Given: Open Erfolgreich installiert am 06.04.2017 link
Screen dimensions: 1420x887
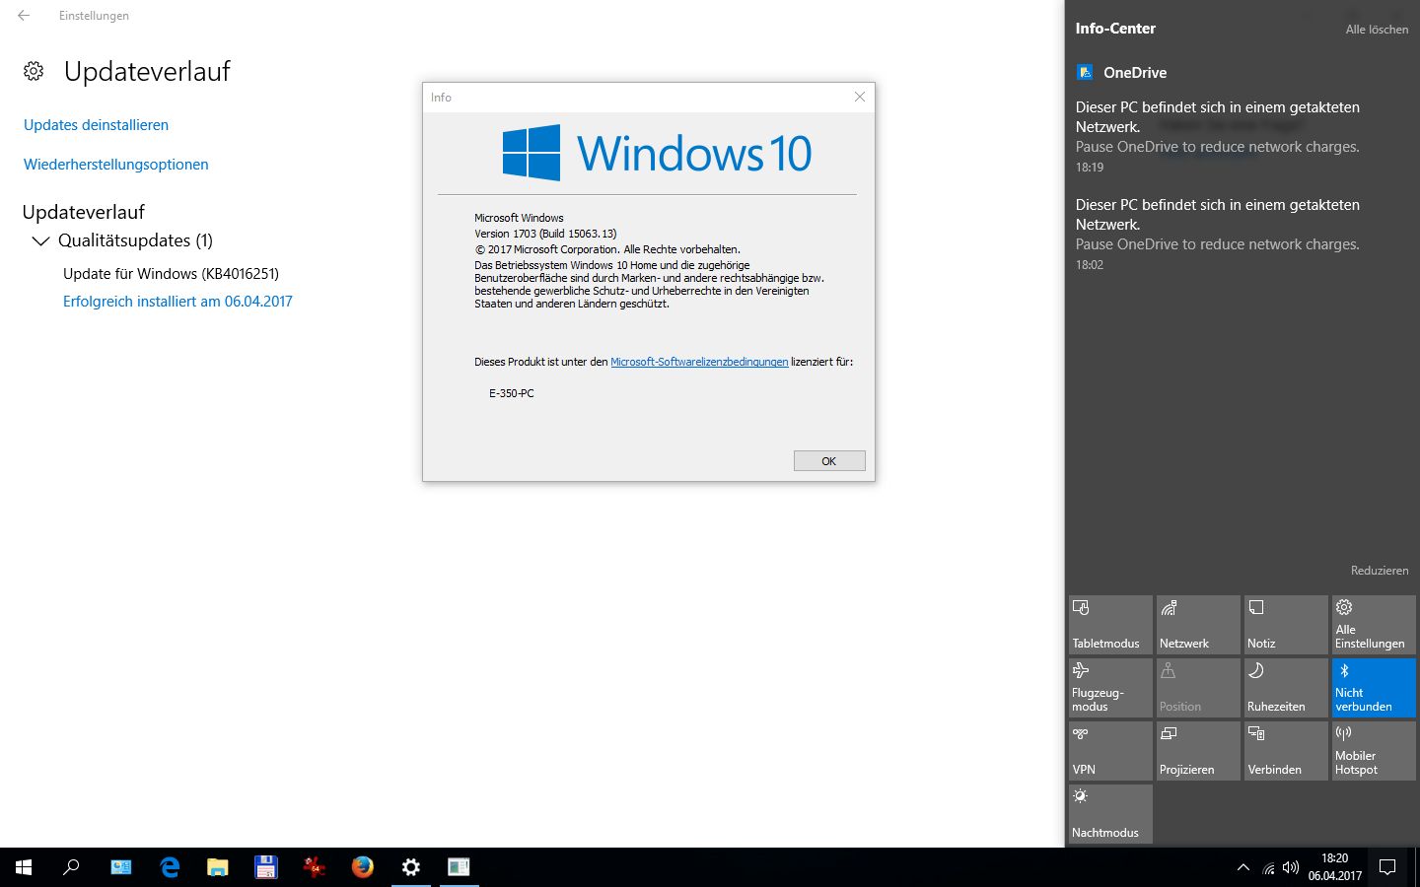Looking at the screenshot, I should tap(177, 302).
